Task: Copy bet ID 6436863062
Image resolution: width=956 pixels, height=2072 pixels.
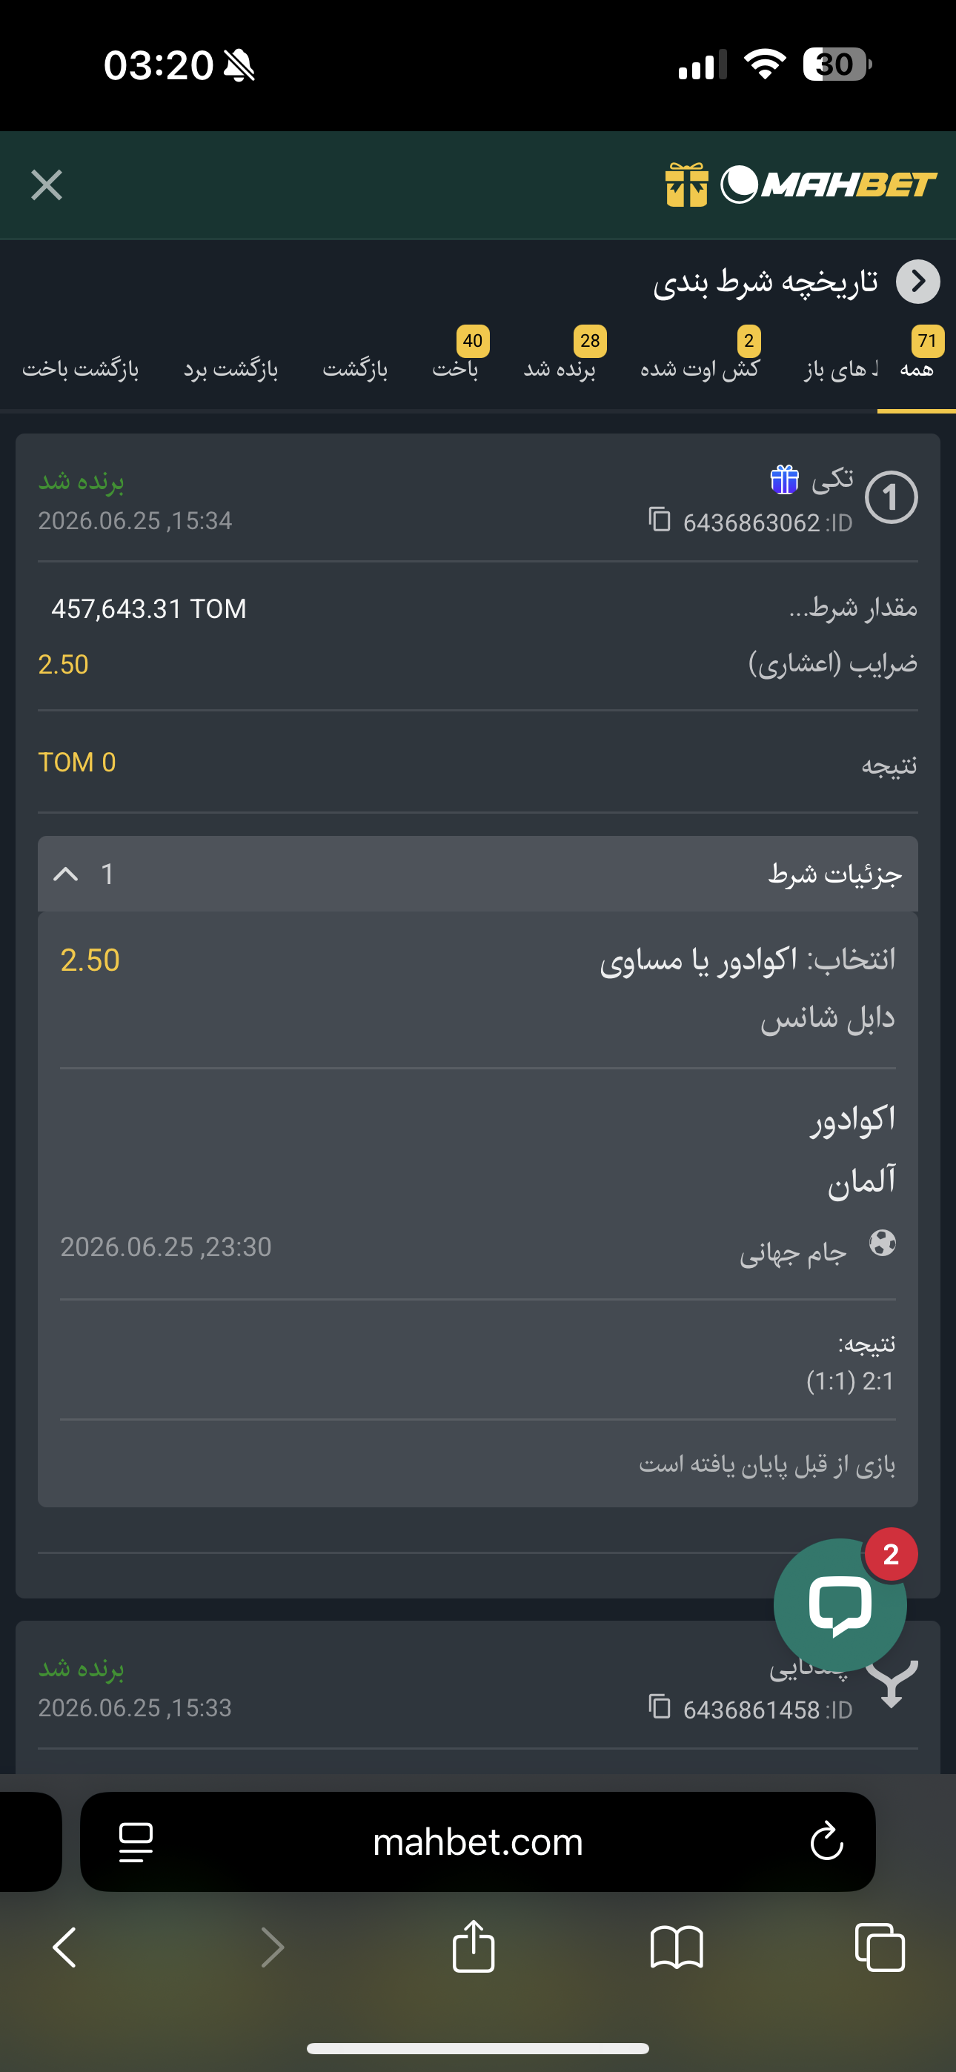Action: tap(660, 519)
